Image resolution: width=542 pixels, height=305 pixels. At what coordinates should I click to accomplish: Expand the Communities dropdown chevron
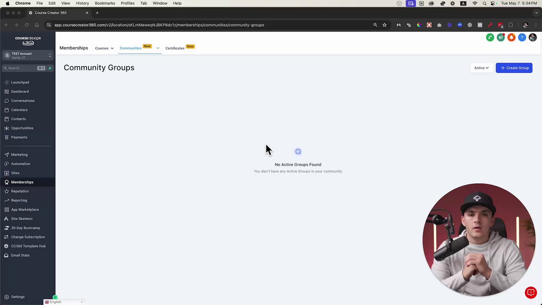click(158, 48)
